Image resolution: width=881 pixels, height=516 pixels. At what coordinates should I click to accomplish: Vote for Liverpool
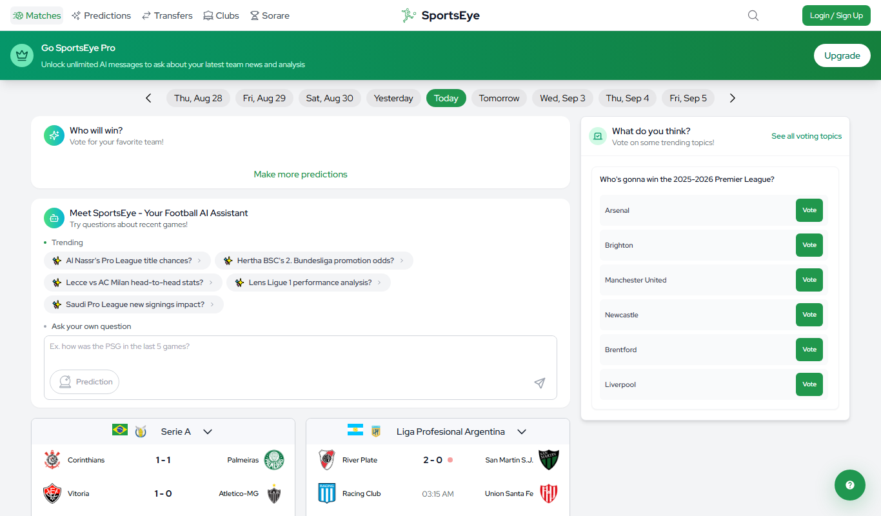[809, 384]
